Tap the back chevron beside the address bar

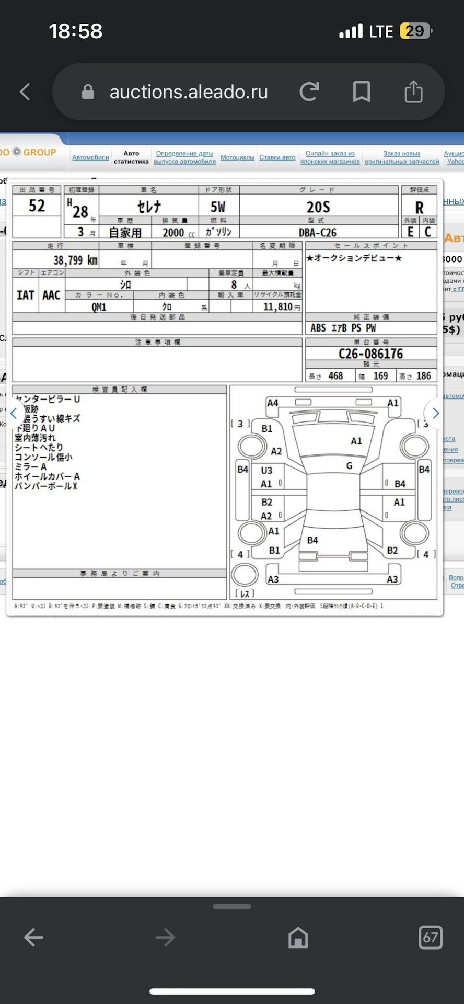coord(25,92)
